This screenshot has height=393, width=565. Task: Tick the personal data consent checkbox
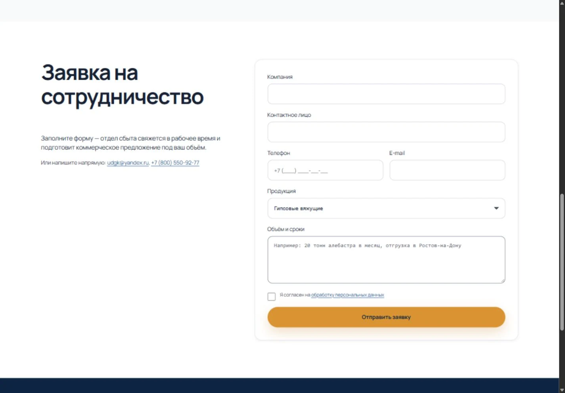click(272, 297)
